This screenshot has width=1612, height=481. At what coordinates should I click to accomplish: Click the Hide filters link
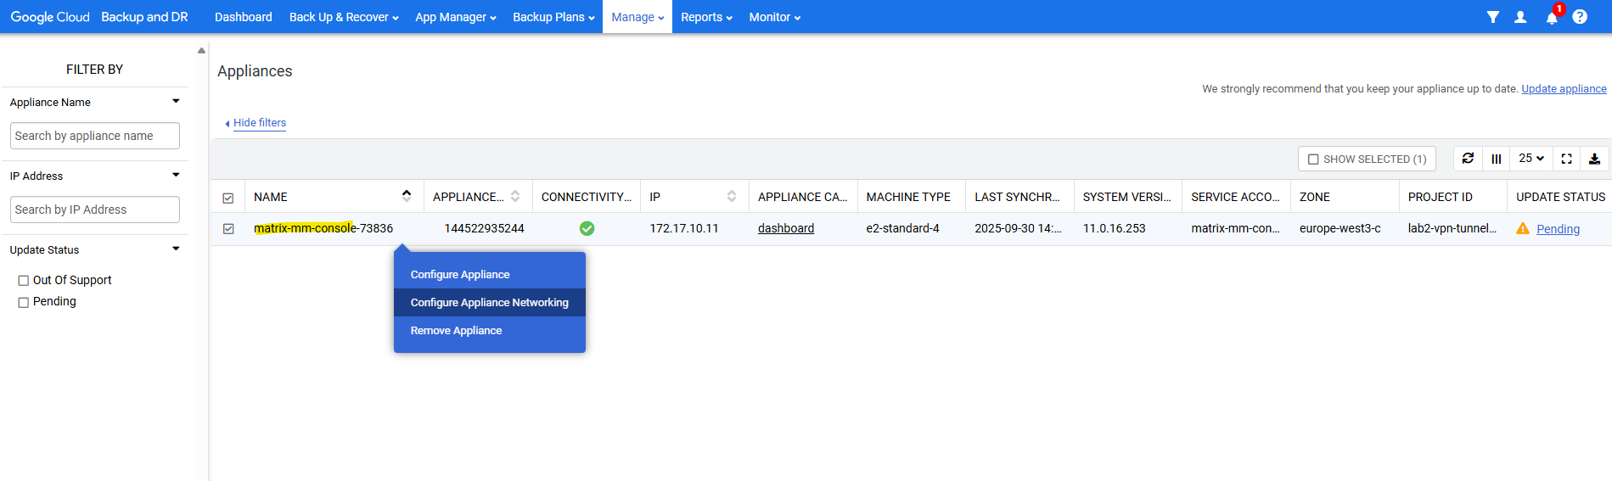click(x=259, y=123)
